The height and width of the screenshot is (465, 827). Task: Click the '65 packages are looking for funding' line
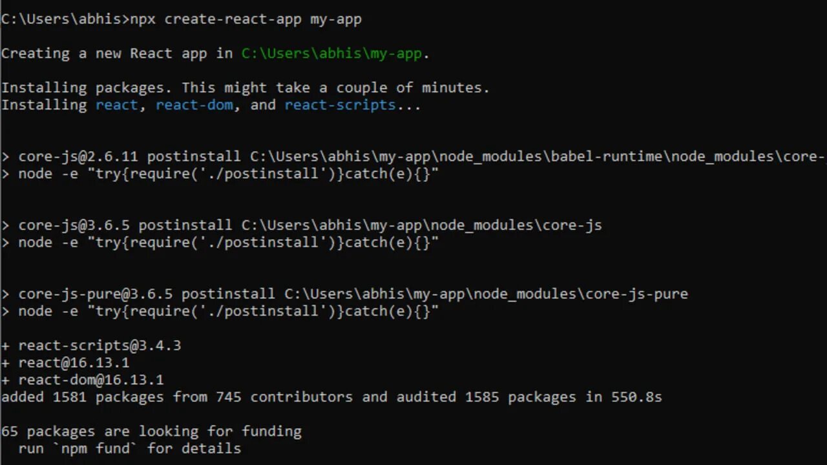[151, 431]
